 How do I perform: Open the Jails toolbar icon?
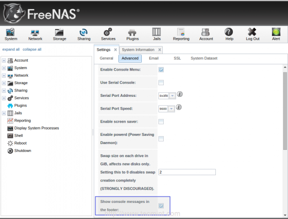tap(157, 34)
